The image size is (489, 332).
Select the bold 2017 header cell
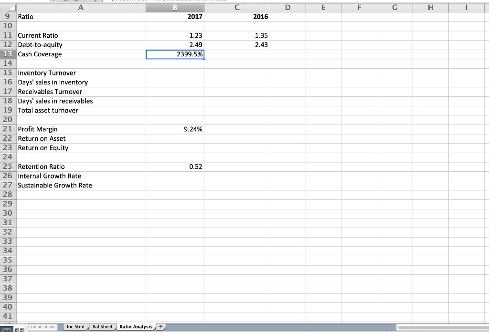coord(175,17)
